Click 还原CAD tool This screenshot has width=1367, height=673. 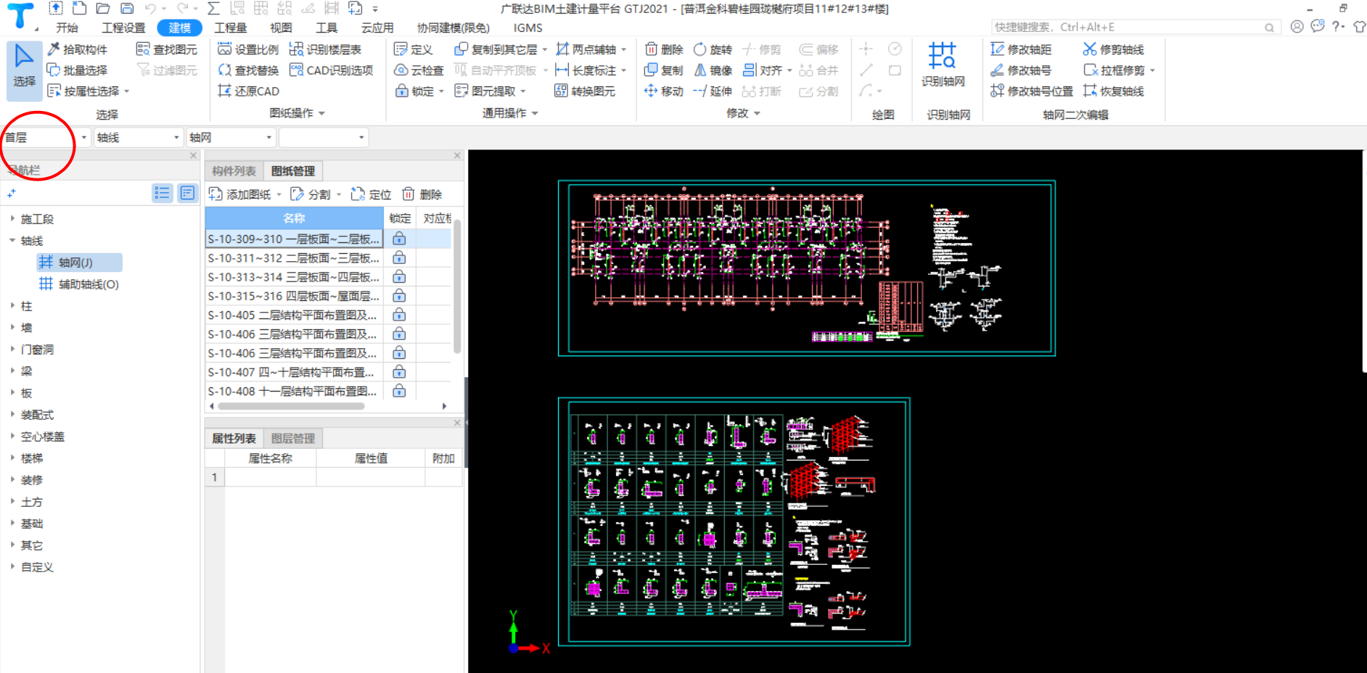248,91
